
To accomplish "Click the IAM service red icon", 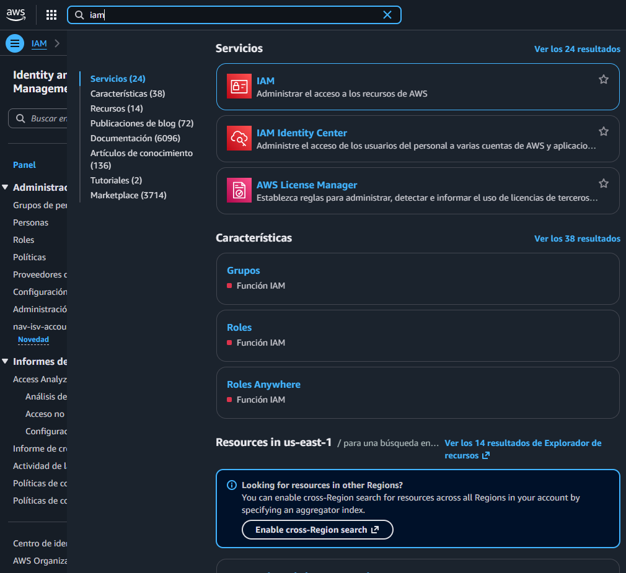I will 239,87.
